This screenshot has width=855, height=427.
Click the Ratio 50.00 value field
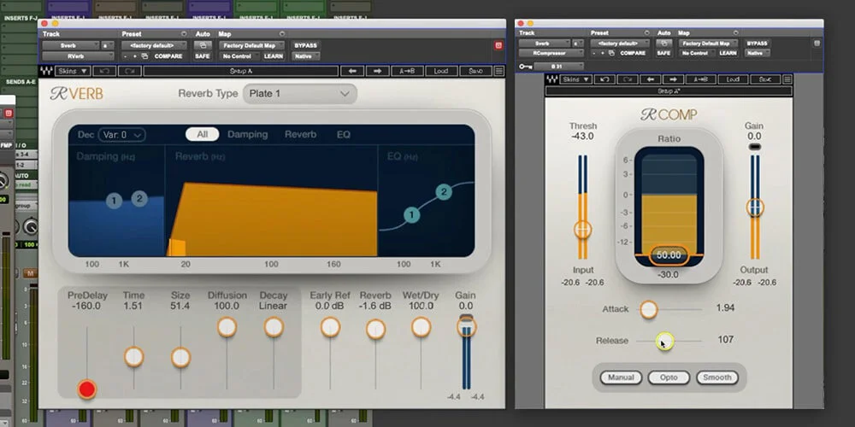[669, 255]
